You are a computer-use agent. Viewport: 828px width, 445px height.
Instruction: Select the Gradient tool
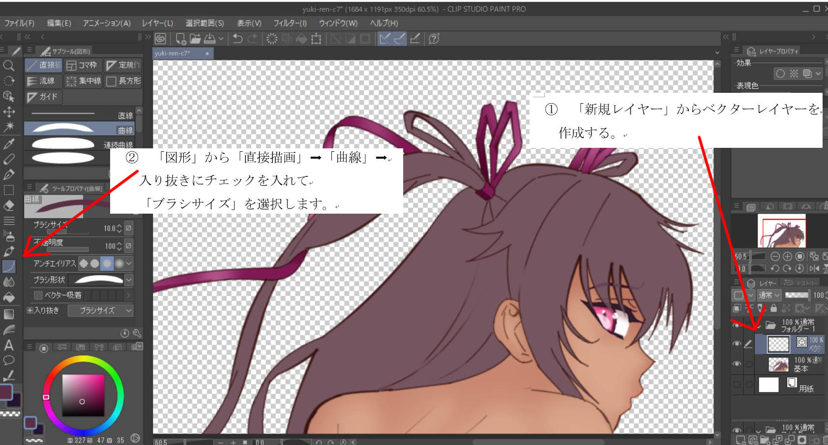[x=8, y=314]
